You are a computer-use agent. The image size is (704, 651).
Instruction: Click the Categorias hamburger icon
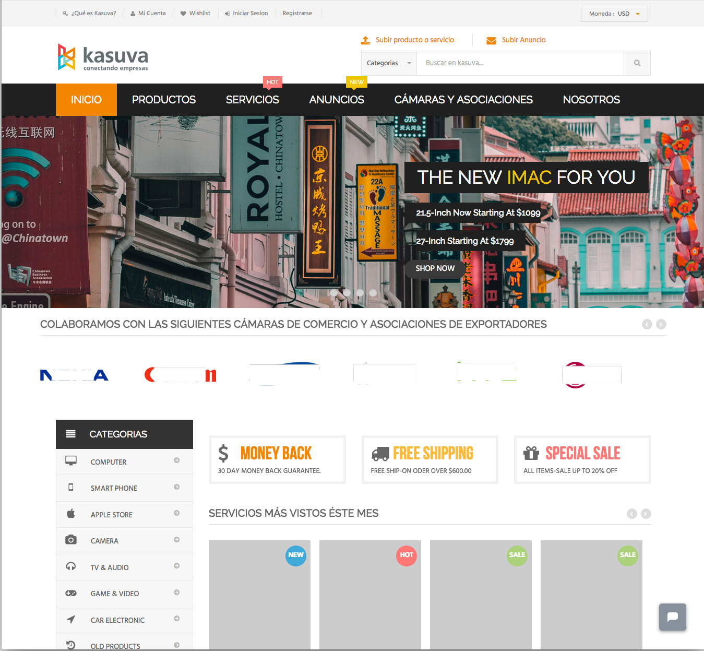(x=71, y=434)
